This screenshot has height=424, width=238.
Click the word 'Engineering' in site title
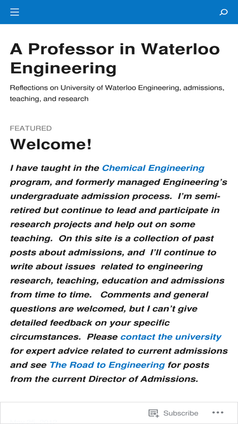63,68
